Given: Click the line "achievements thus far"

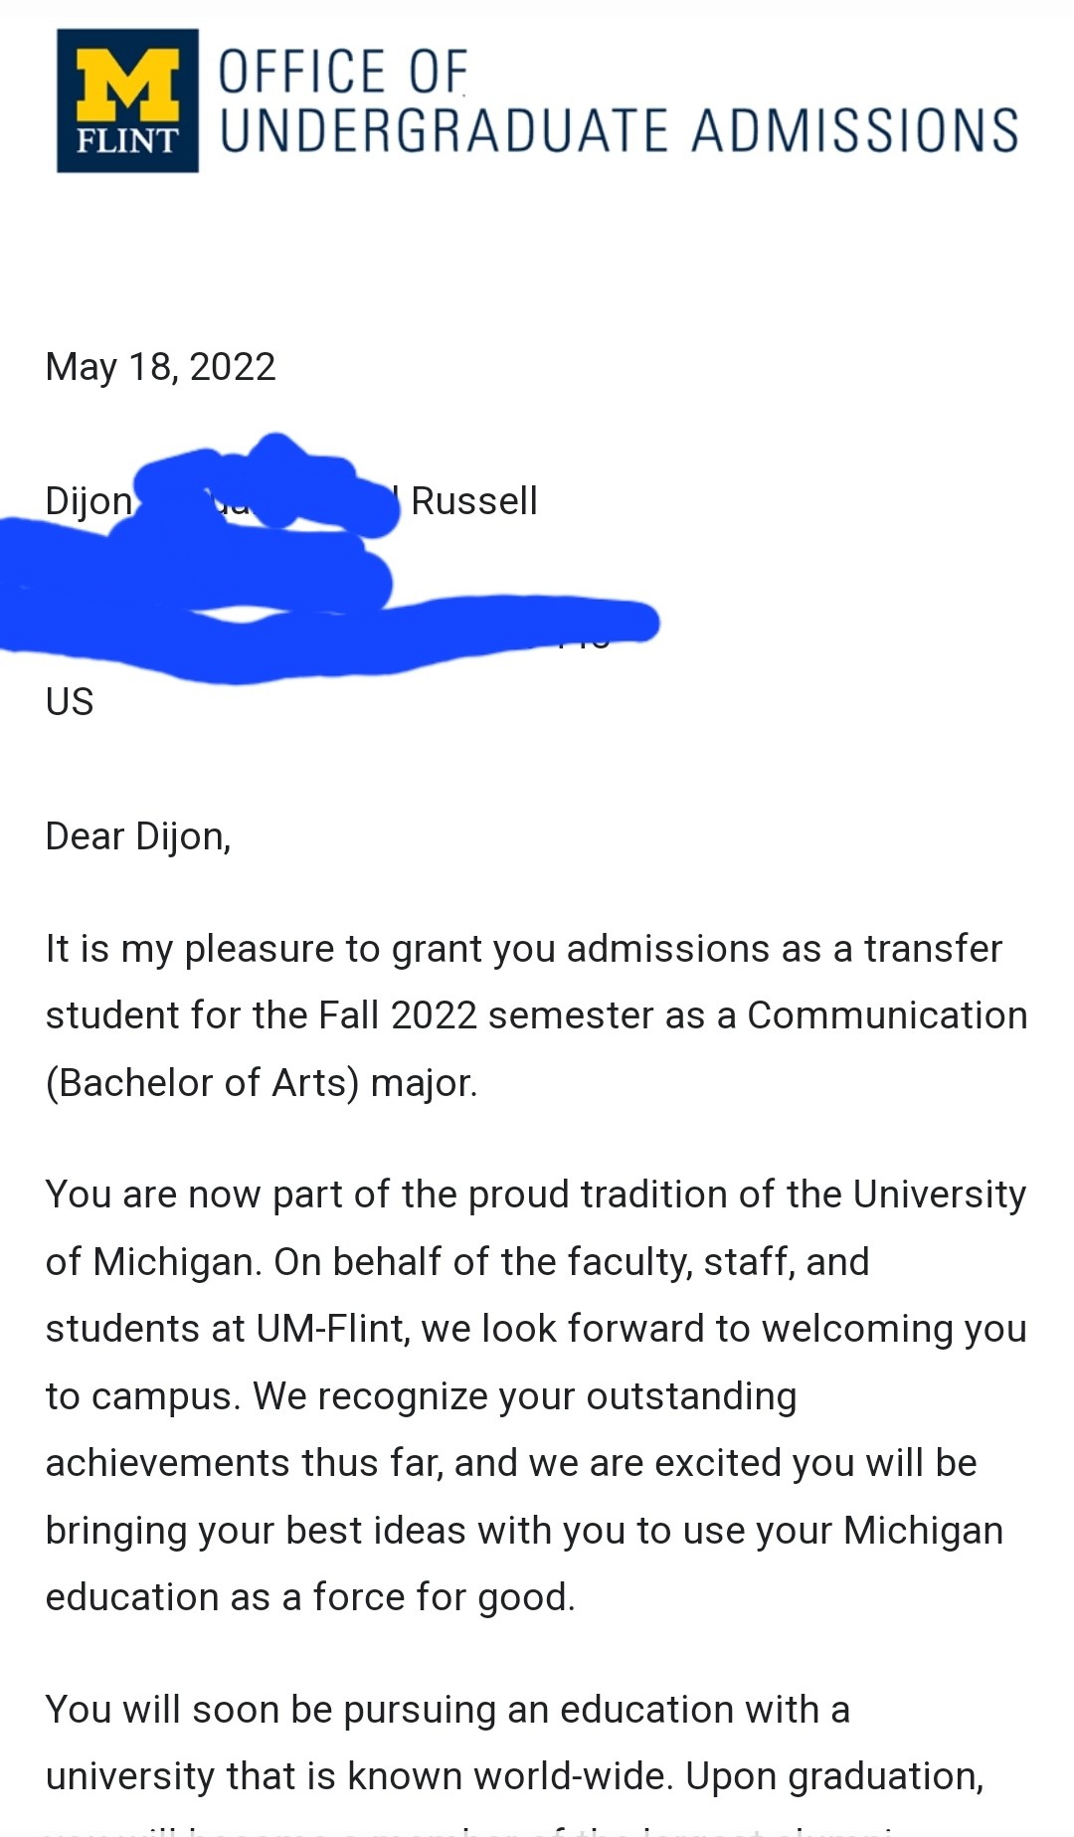Looking at the screenshot, I should [x=511, y=1463].
